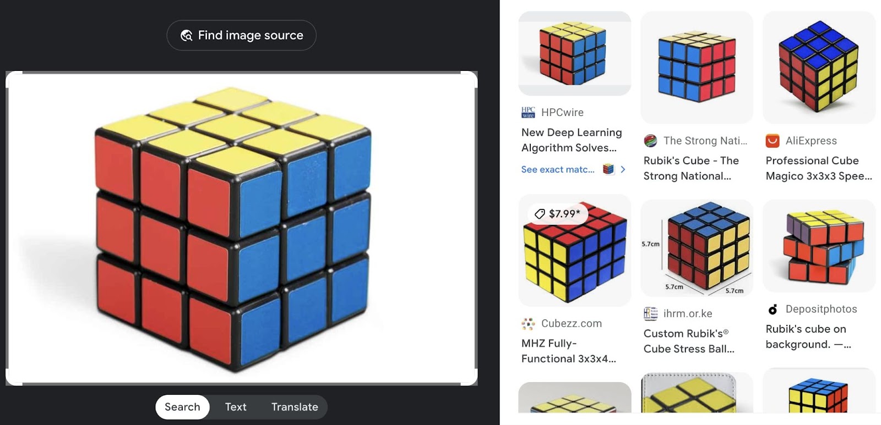Click the Rubik's cube icon beside See exact matches
This screenshot has height=425, width=881.
[x=610, y=169]
